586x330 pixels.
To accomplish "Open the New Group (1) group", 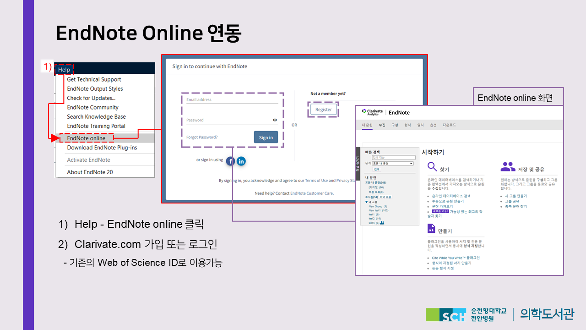I will pos(378,206).
